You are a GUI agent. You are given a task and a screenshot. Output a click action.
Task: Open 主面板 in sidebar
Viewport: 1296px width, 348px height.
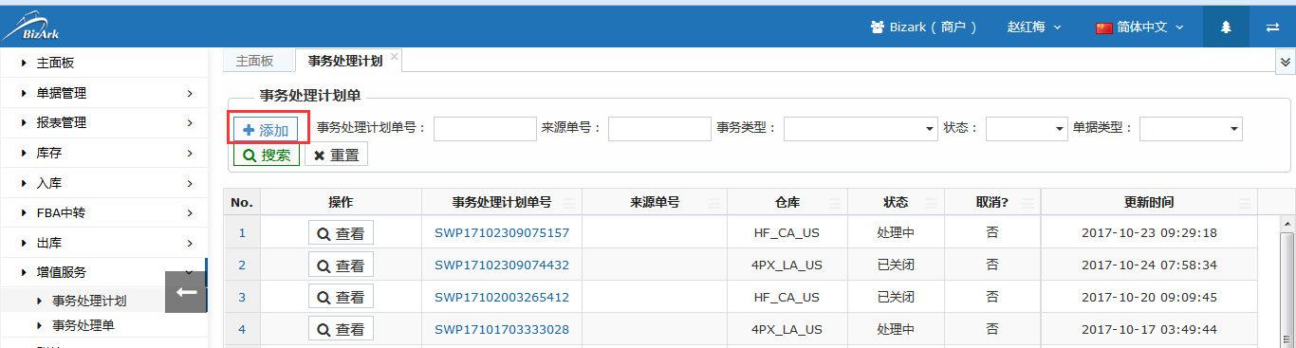coord(103,63)
